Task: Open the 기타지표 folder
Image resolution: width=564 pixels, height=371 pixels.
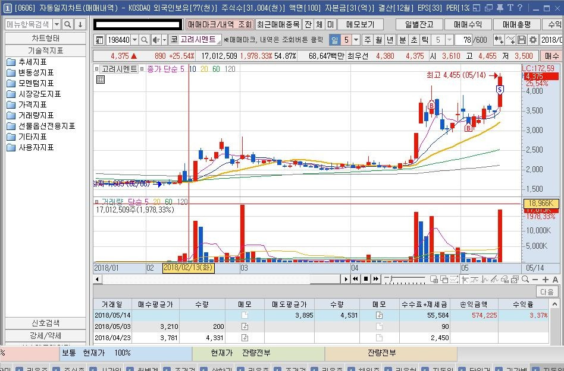Action: coord(27,137)
